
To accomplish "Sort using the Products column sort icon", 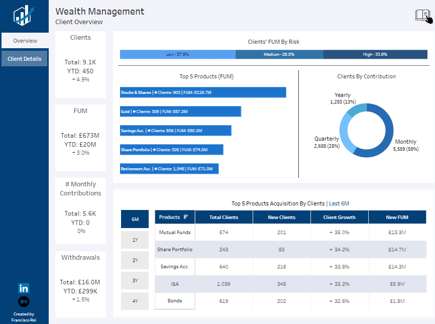I will coord(185,217).
